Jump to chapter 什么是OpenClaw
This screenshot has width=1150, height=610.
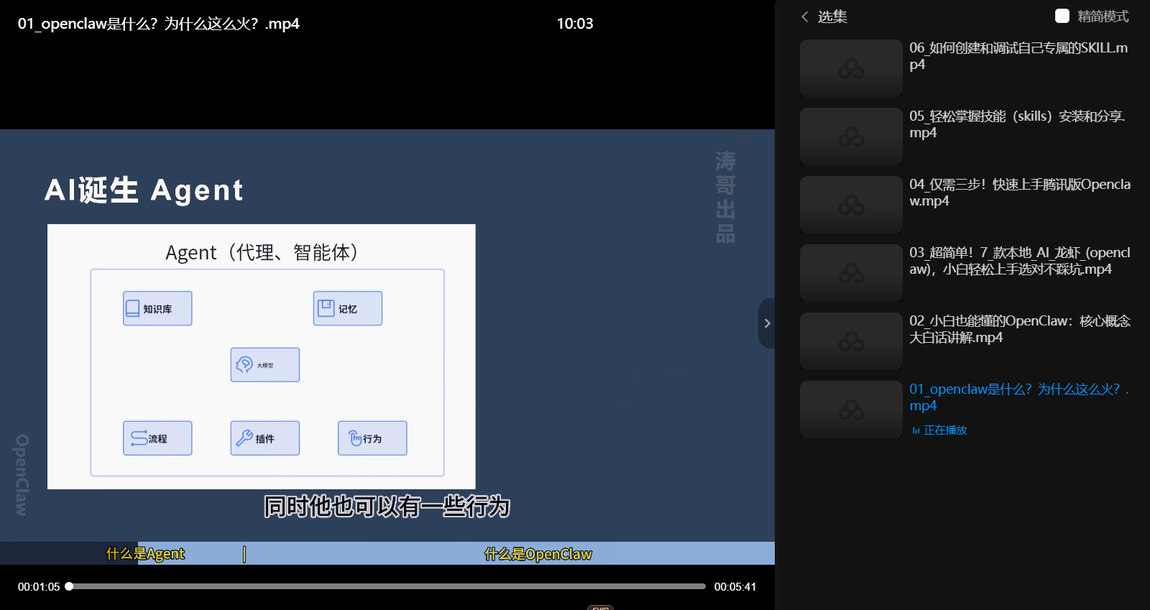[538, 553]
